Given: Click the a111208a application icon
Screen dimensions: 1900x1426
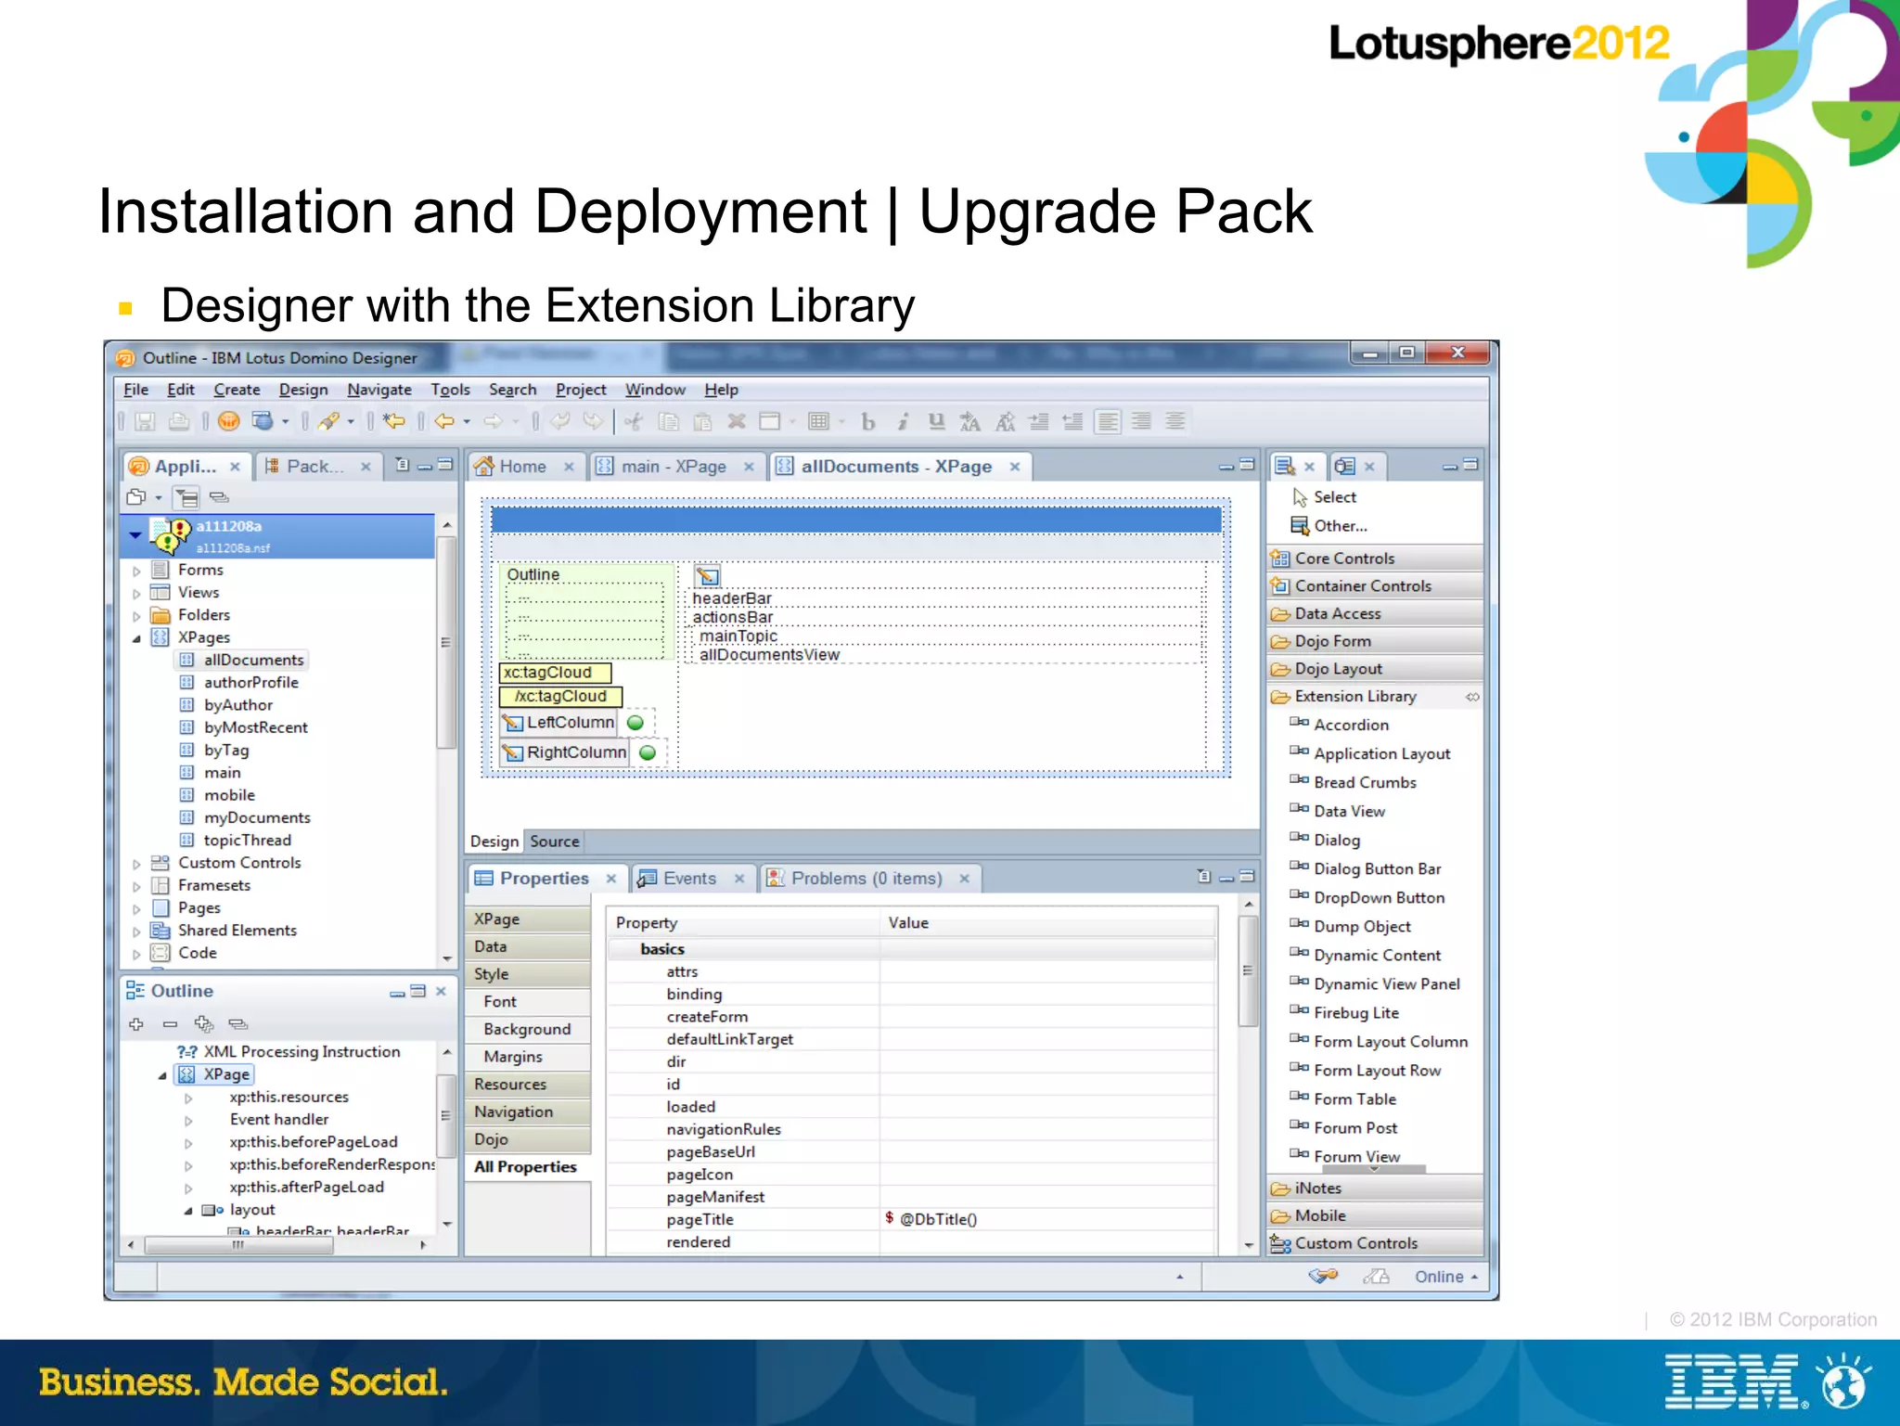Looking at the screenshot, I should click(171, 534).
